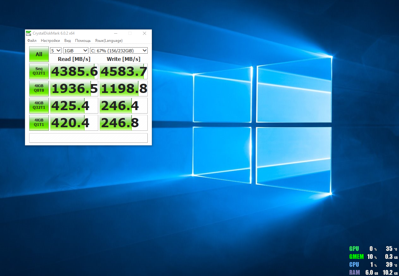Click the 4KiB Q32T1 read value 425.4

tap(74, 106)
